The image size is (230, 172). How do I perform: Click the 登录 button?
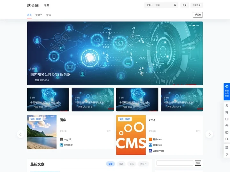(x=184, y=5)
